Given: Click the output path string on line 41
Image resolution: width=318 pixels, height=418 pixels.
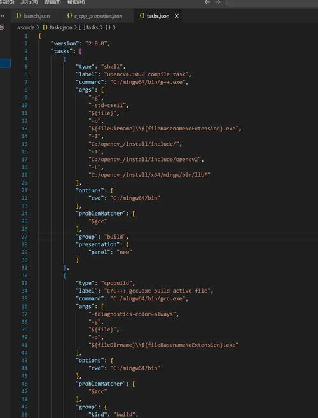Looking at the screenshot, I should [x=163, y=345].
